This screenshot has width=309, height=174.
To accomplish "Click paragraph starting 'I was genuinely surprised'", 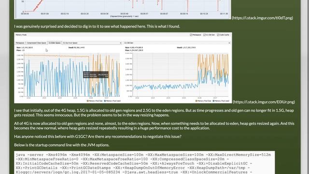I will pyautogui.click(x=97, y=26).
